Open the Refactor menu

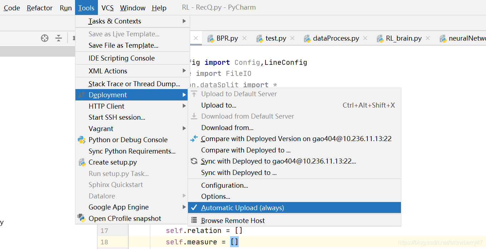40,8
